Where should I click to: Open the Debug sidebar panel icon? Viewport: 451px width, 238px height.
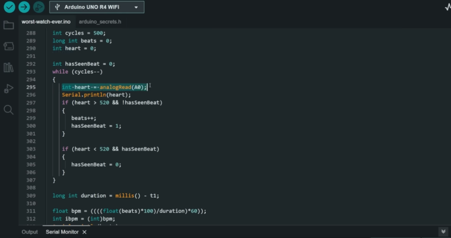pos(9,89)
